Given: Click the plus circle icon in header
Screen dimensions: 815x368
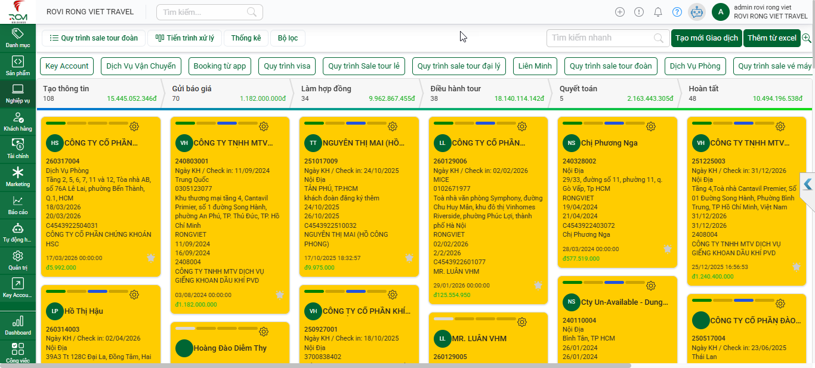Looking at the screenshot, I should [x=620, y=12].
